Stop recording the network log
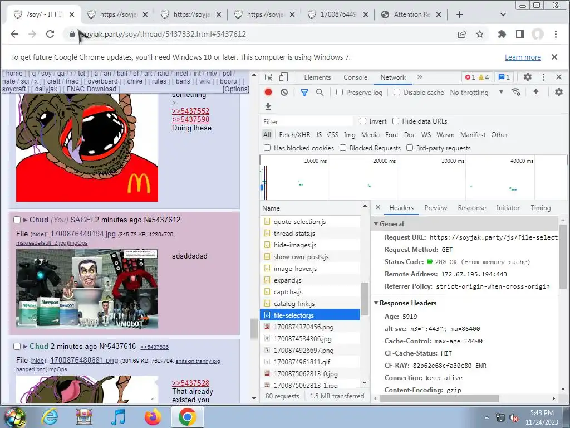Image resolution: width=570 pixels, height=428 pixels. 268,92
